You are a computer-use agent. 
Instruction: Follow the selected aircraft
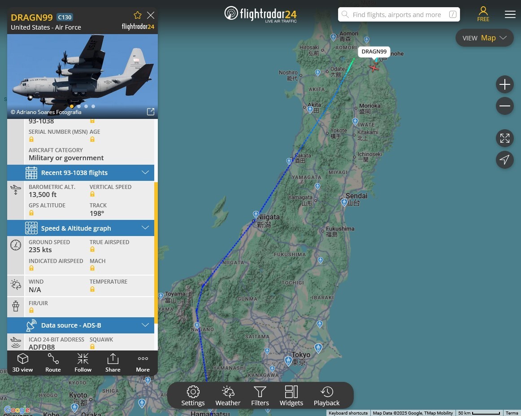tap(83, 363)
